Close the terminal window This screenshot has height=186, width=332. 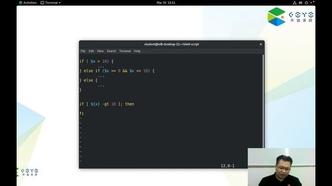pyautogui.click(x=260, y=44)
